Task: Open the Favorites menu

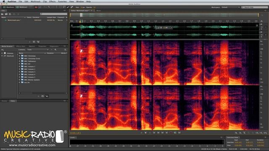Action: click(62, 1)
